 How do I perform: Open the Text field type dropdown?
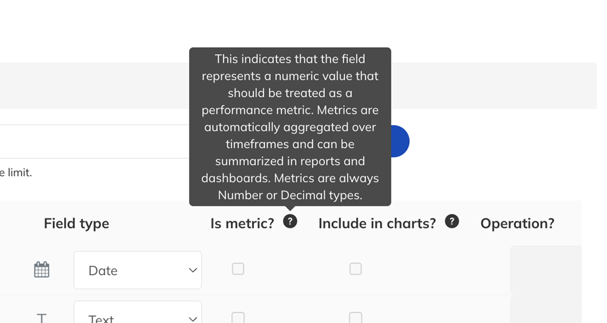(x=138, y=312)
